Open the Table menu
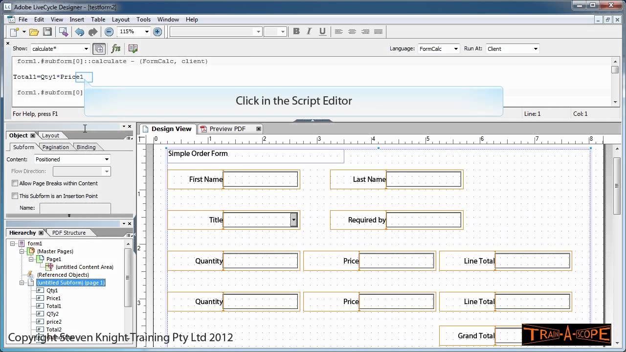The image size is (626, 352). tap(98, 20)
